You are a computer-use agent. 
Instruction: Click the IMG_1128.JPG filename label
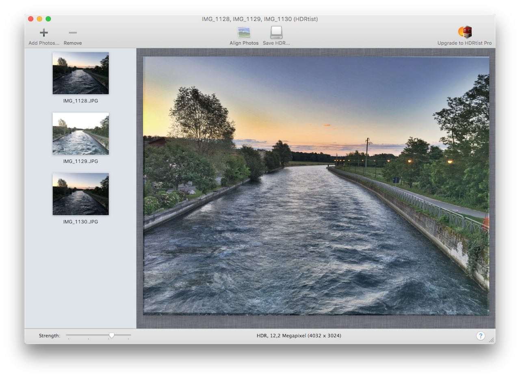point(80,101)
